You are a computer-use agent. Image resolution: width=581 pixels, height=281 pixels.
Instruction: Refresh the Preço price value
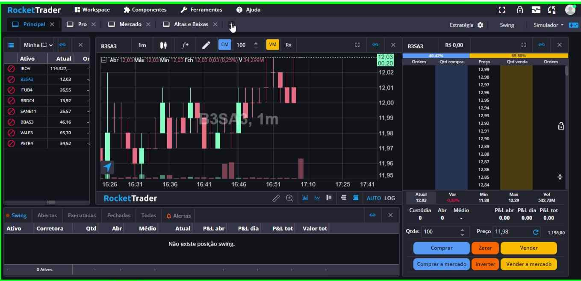[x=536, y=232]
